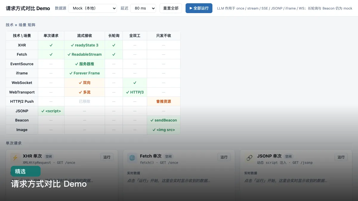The height and width of the screenshot is (201, 358).
Task: Click the 单次请求 column header
Action: 51,36
